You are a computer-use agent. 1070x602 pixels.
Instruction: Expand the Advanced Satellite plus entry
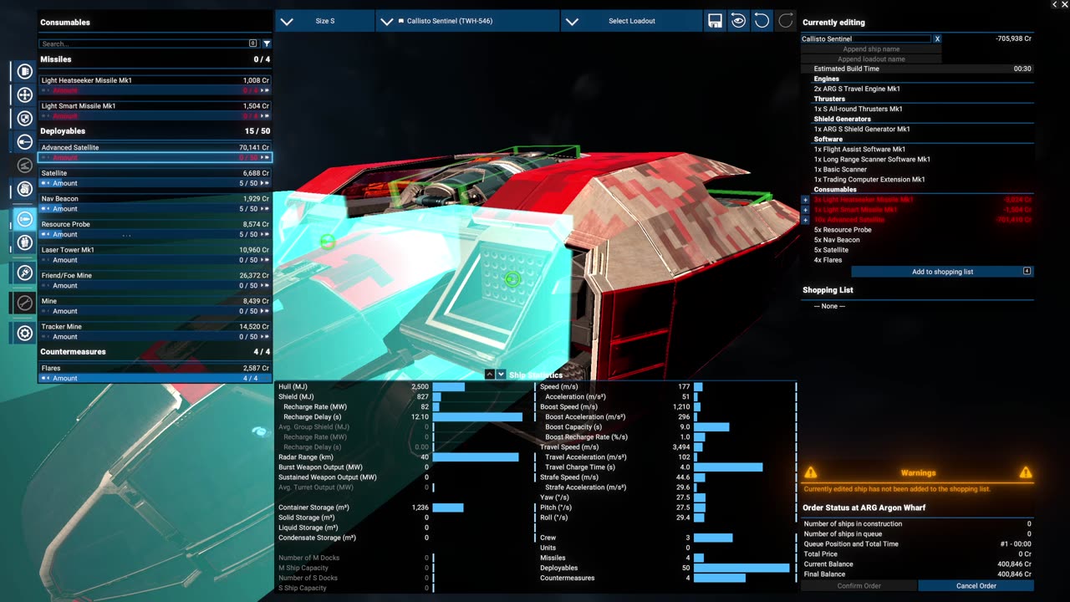pyautogui.click(x=805, y=220)
